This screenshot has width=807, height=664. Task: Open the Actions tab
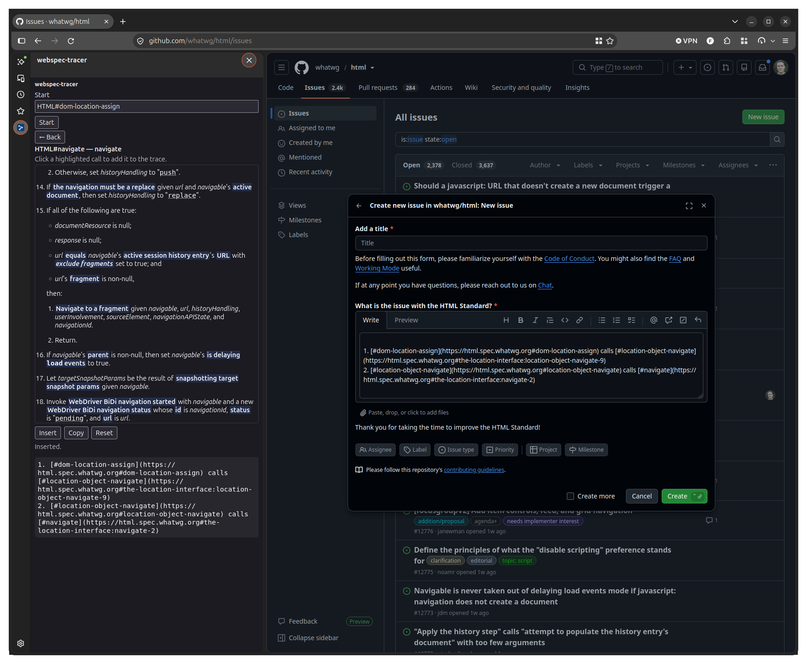441,88
